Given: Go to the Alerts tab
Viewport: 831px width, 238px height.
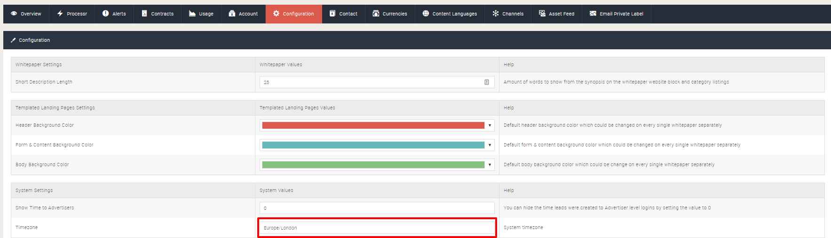Looking at the screenshot, I should [x=114, y=14].
